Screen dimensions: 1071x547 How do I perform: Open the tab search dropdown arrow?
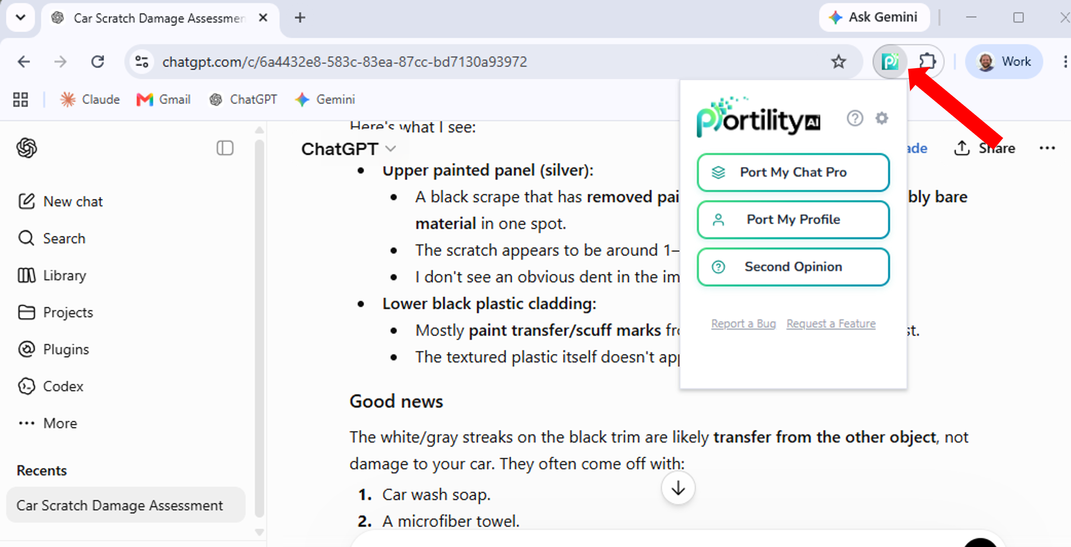pos(20,17)
